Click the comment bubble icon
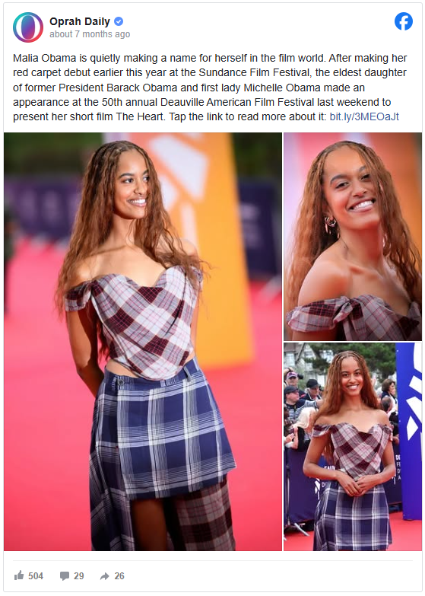 pos(65,576)
